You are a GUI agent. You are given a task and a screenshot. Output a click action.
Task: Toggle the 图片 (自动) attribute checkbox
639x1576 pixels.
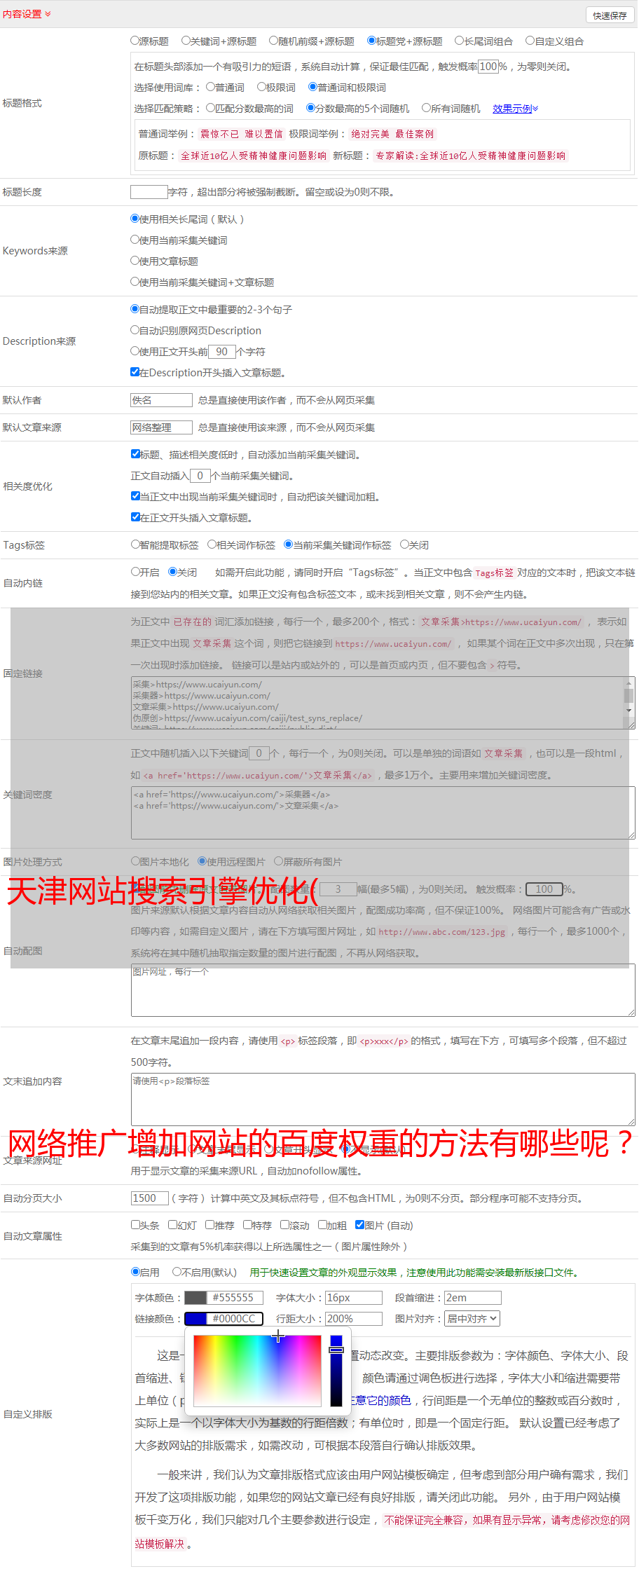click(x=359, y=1225)
